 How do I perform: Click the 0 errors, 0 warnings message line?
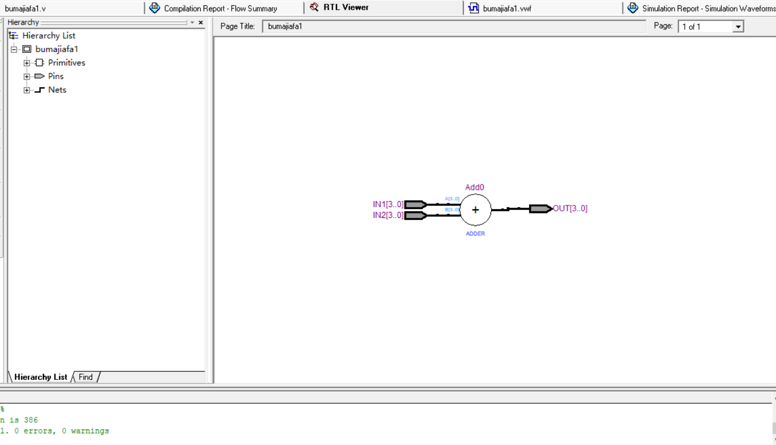click(54, 431)
